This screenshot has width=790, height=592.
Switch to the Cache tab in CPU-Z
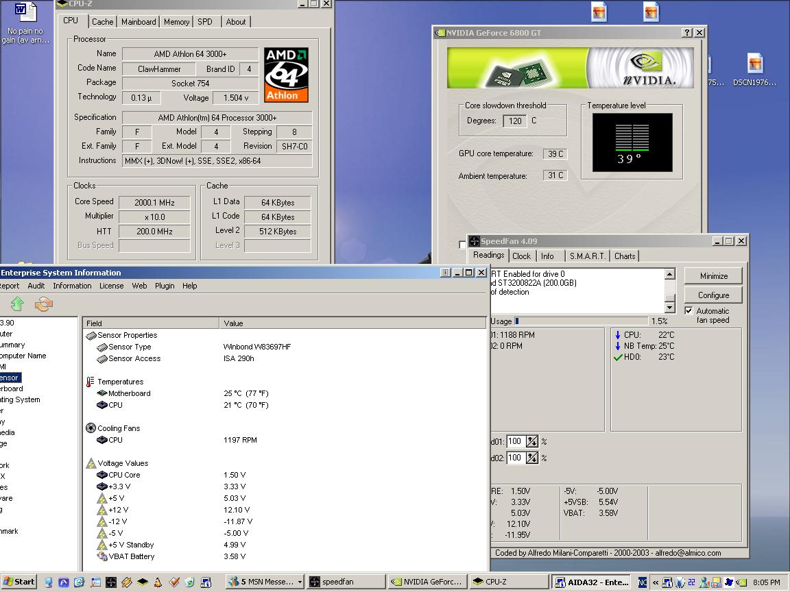pos(102,22)
